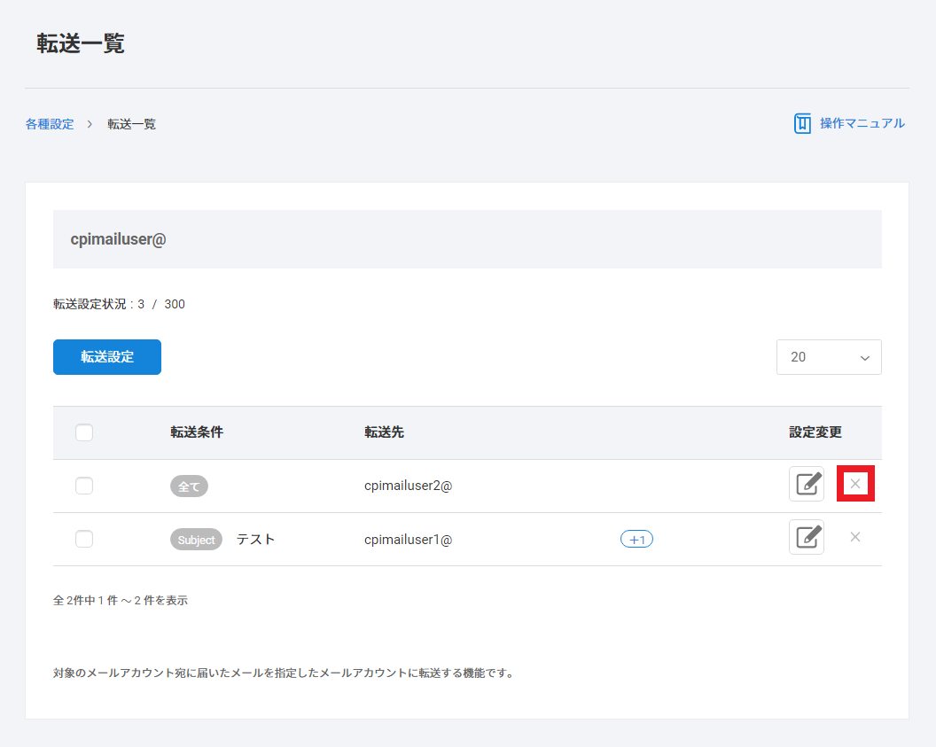Open the 20 items-per-page dropdown
Screen dimensions: 936x747
[829, 357]
